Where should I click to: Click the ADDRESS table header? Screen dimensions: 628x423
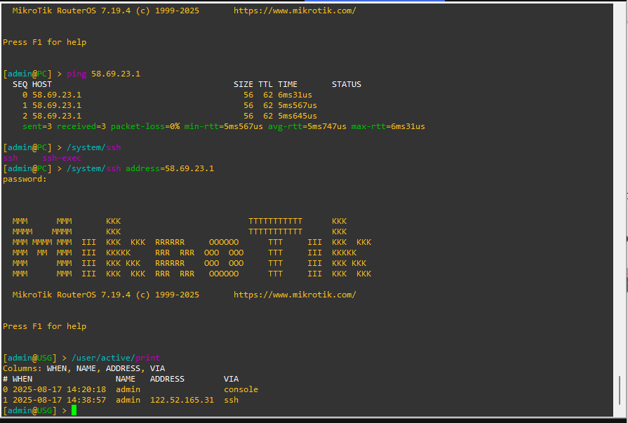tap(167, 379)
